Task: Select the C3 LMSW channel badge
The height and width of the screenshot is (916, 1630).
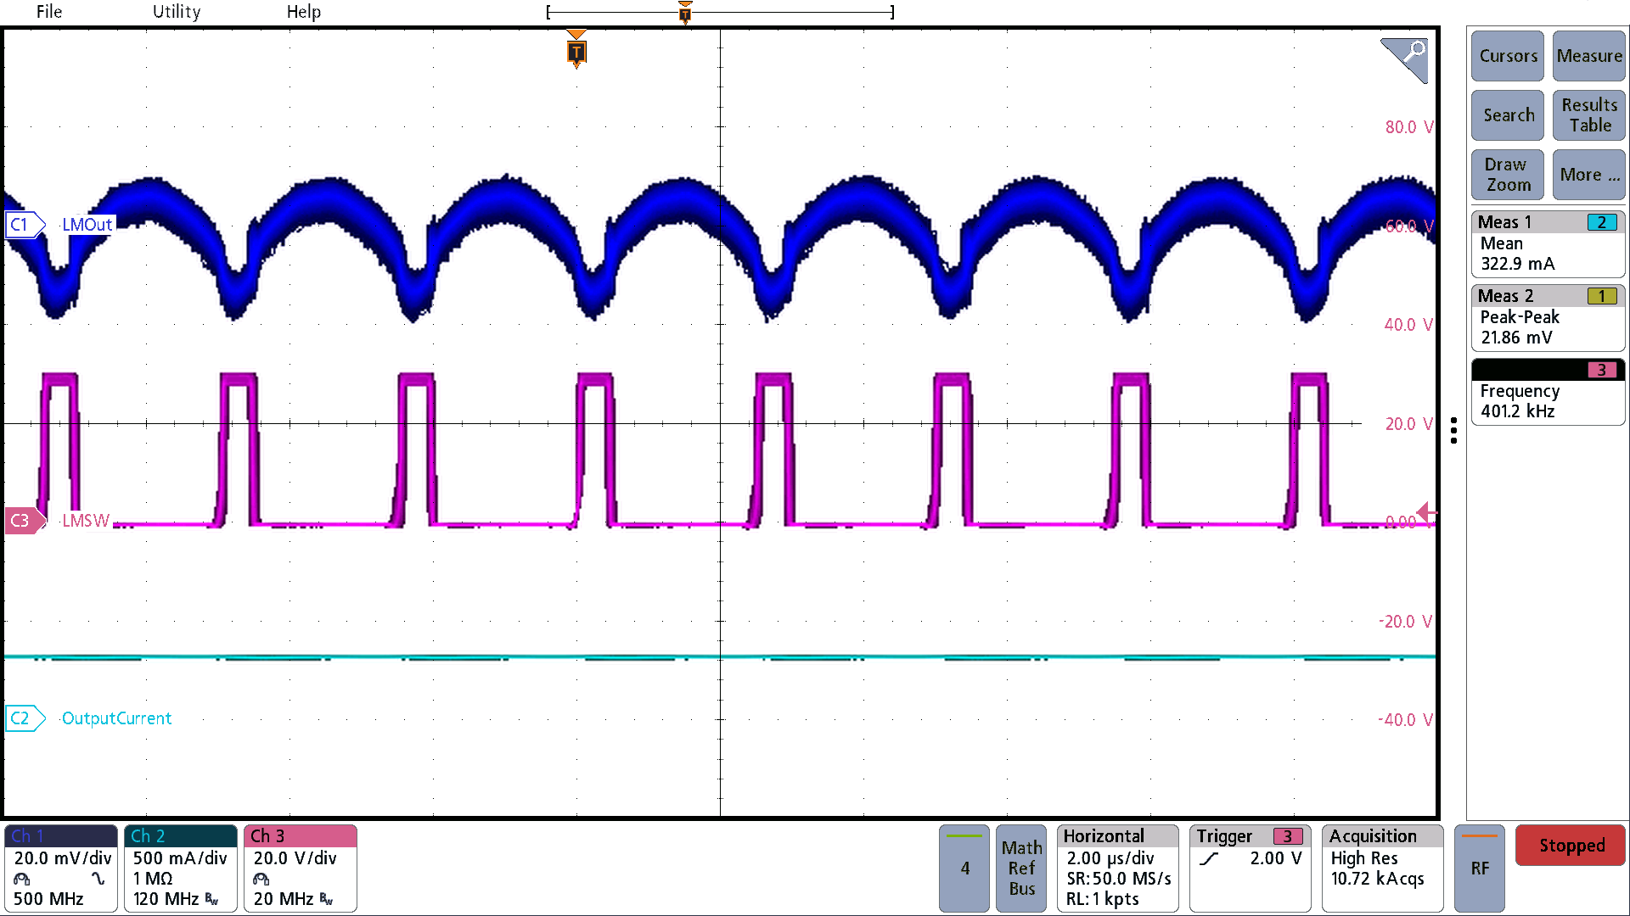Action: 23,521
